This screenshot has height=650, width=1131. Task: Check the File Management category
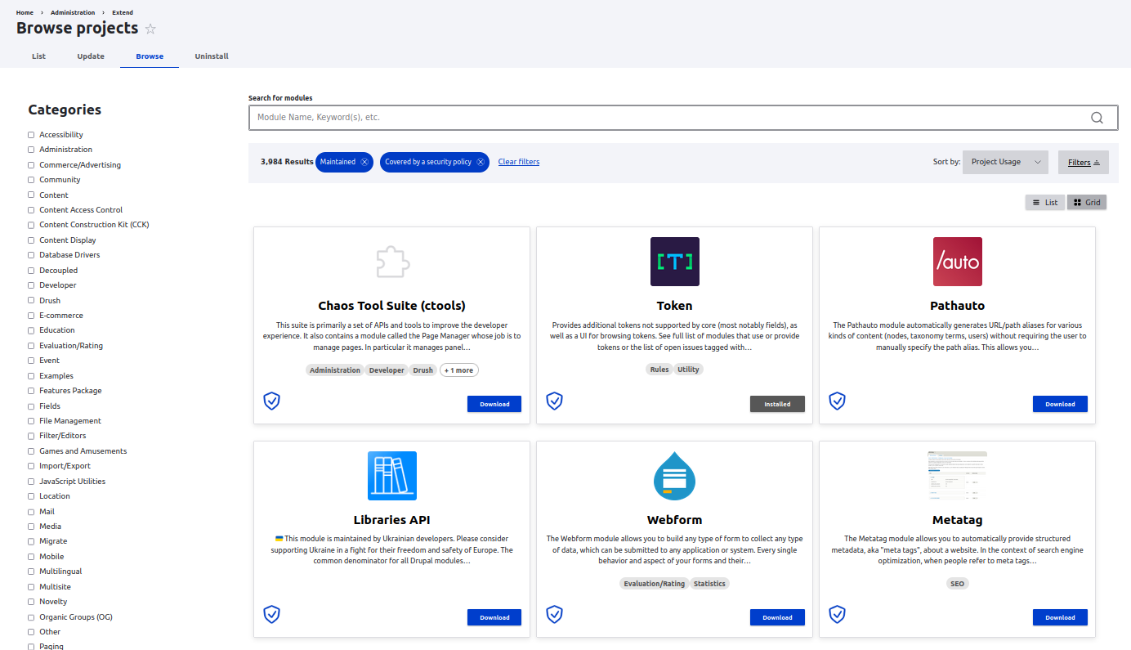pyautogui.click(x=31, y=421)
